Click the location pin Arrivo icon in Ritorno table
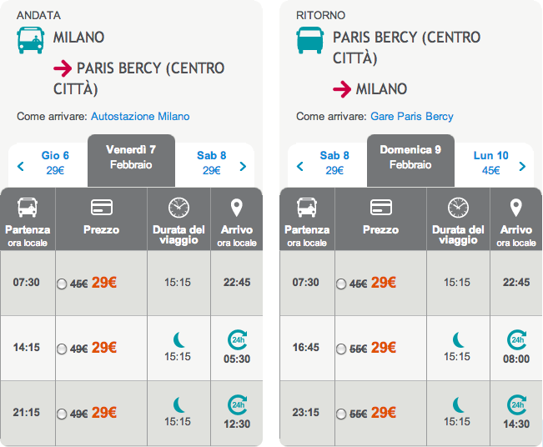Image resolution: width=543 pixels, height=447 pixels. 515,208
